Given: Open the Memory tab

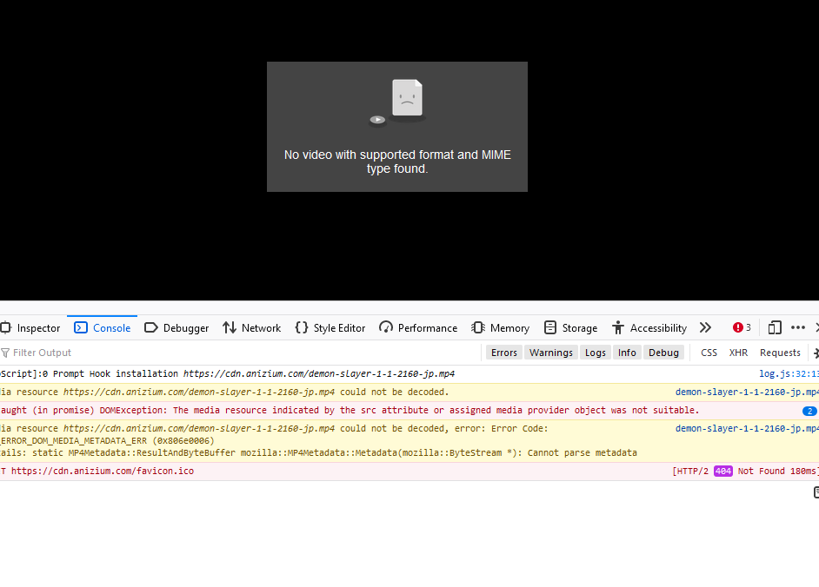Looking at the screenshot, I should point(501,327).
